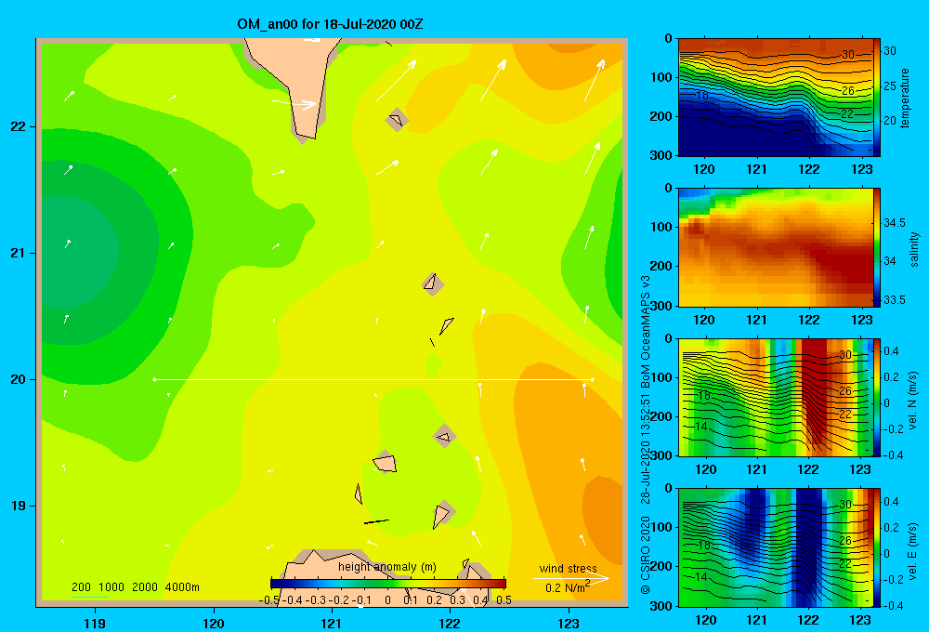
Task: Click the '18' contour label in temperature panel
Action: click(702, 96)
